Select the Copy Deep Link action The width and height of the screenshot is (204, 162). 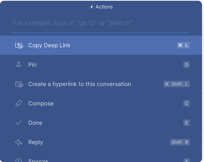pyautogui.click(x=49, y=45)
